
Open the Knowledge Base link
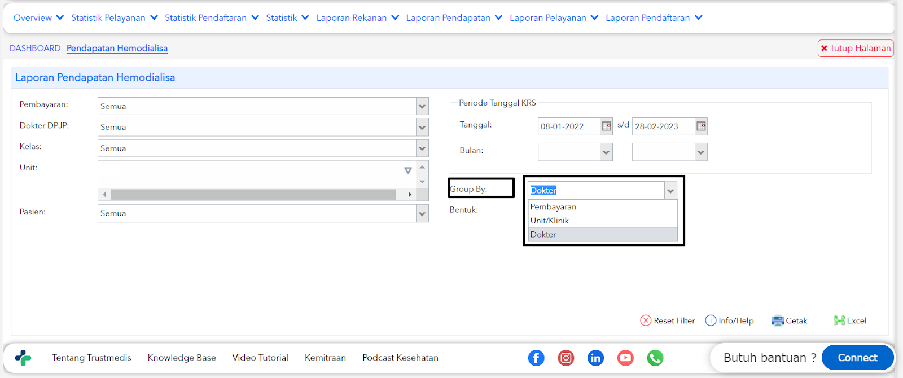point(182,358)
